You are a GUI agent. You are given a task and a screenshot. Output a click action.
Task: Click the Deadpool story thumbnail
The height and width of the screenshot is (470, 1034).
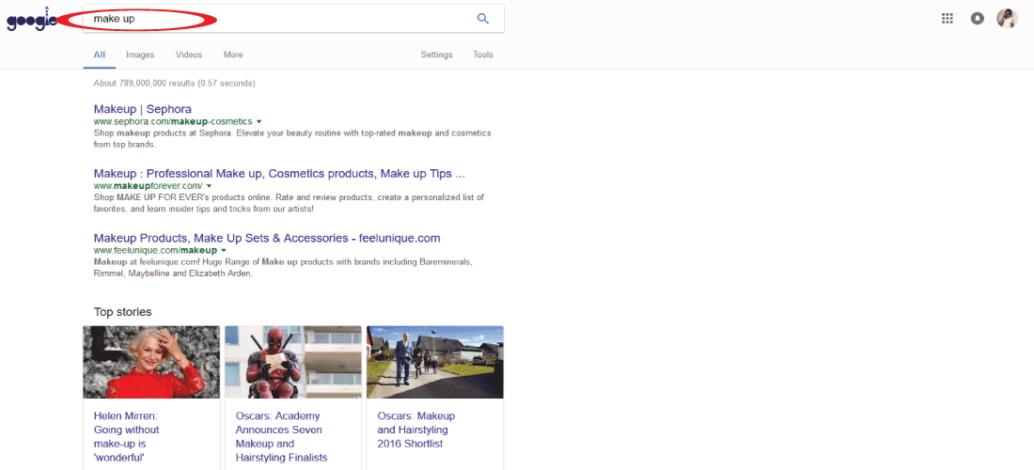(292, 362)
